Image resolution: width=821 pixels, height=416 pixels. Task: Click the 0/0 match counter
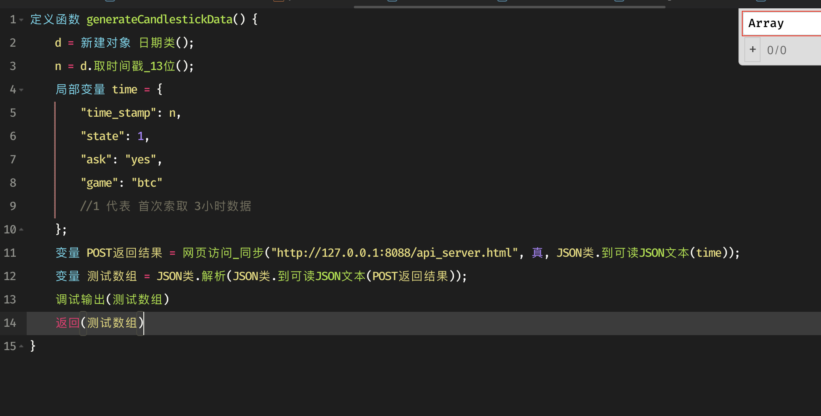click(x=777, y=50)
